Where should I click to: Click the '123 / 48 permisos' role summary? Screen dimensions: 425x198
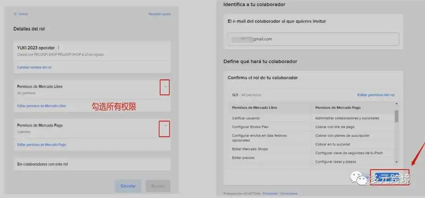coord(247,95)
